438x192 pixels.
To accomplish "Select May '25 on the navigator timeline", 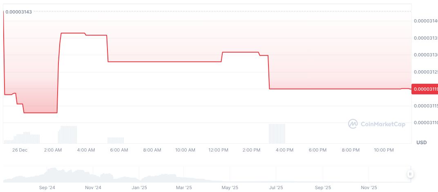I will (x=230, y=188).
